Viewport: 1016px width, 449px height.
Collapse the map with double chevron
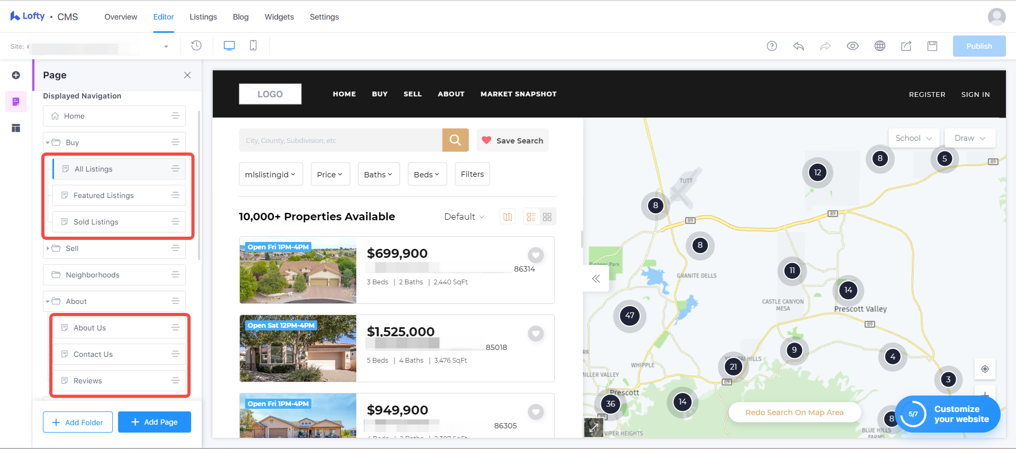(x=596, y=279)
